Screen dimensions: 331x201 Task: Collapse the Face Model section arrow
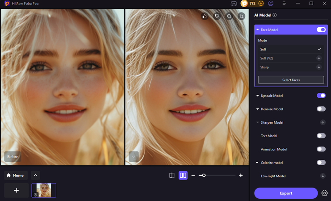tap(258, 30)
